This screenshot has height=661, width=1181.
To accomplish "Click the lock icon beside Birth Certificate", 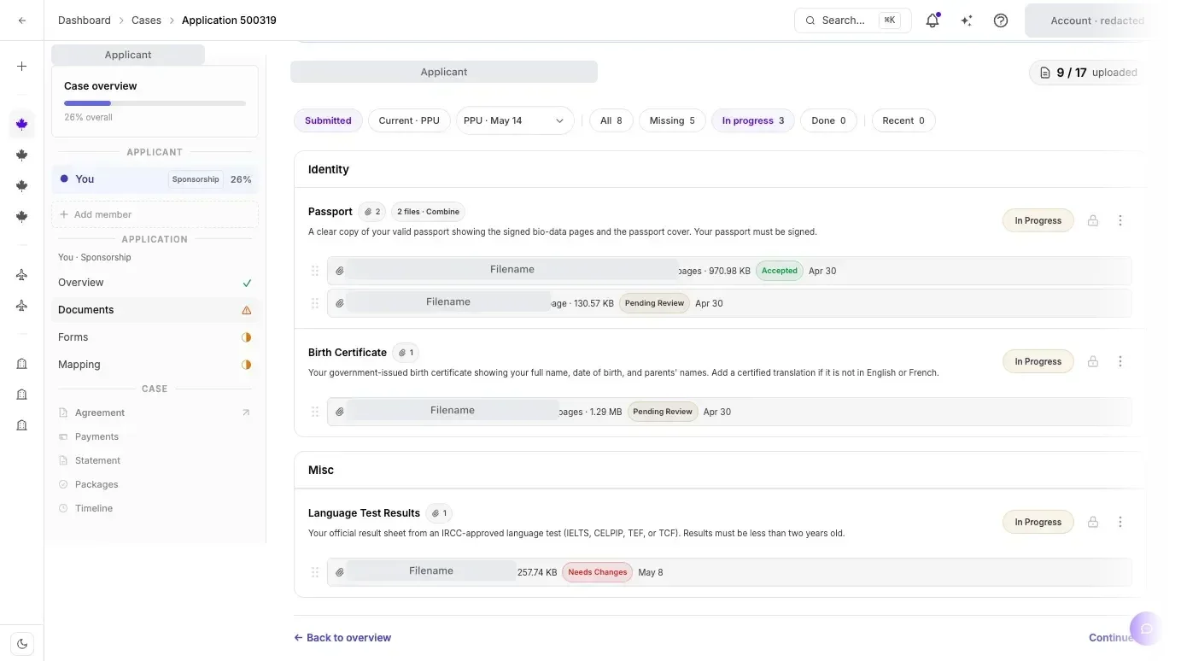I will (x=1092, y=361).
